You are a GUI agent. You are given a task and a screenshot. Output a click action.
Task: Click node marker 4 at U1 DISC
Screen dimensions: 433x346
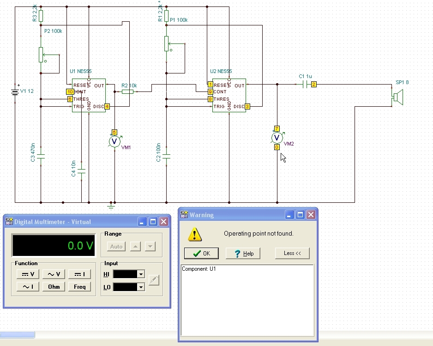point(107,106)
